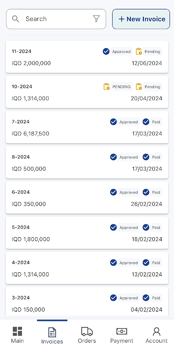Open the filter funnel icon in search bar
Viewport: 174px width, 356px height.
pyautogui.click(x=97, y=19)
